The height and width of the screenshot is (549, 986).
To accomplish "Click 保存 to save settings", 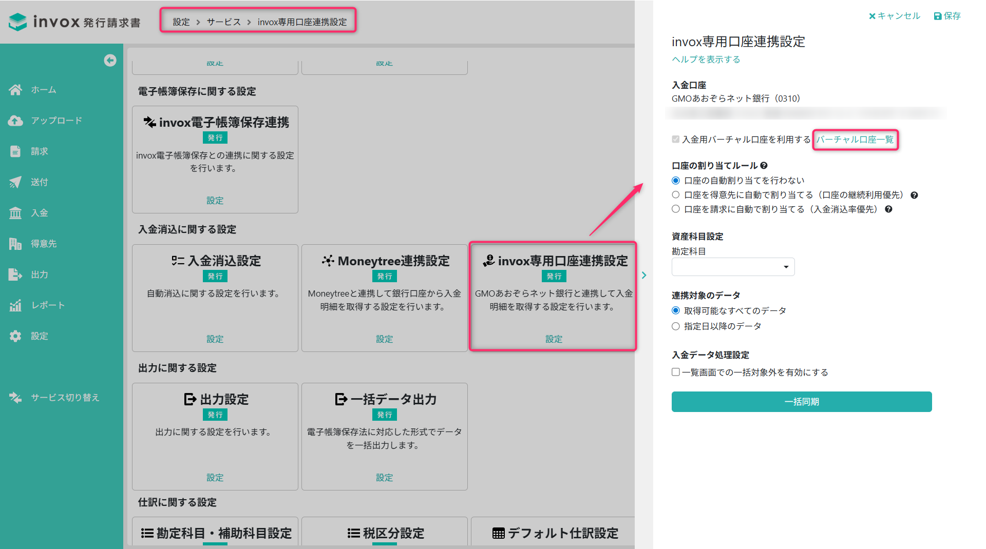I will (947, 16).
